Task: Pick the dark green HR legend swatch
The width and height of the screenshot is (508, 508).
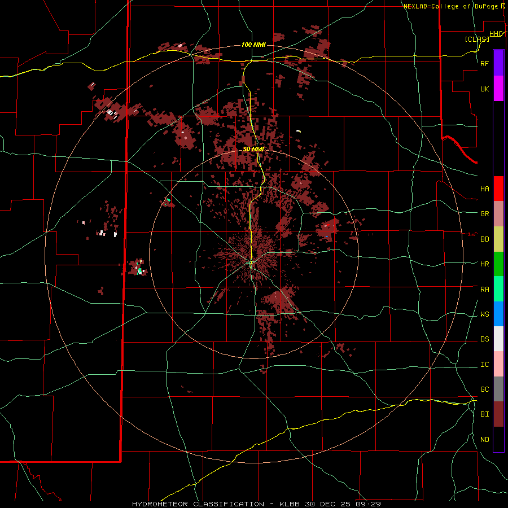Action: pyautogui.click(x=498, y=264)
